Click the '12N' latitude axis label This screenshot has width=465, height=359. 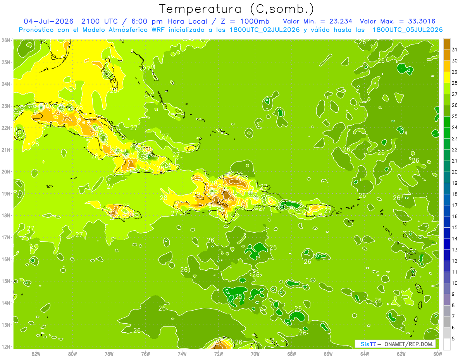[6, 347]
